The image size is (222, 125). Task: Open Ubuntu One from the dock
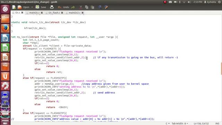pos(5,76)
